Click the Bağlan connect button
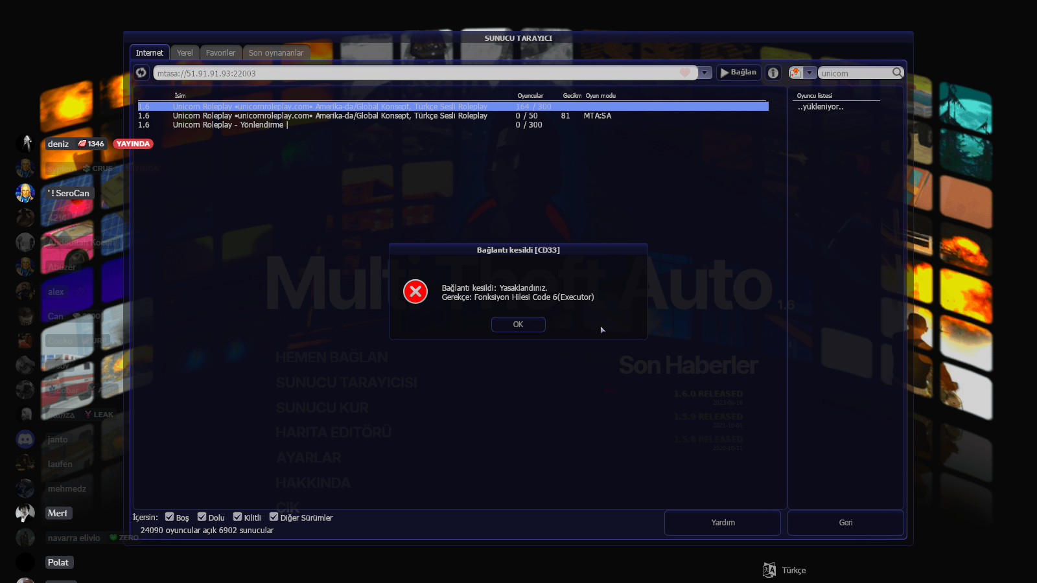This screenshot has height=583, width=1037. (739, 73)
